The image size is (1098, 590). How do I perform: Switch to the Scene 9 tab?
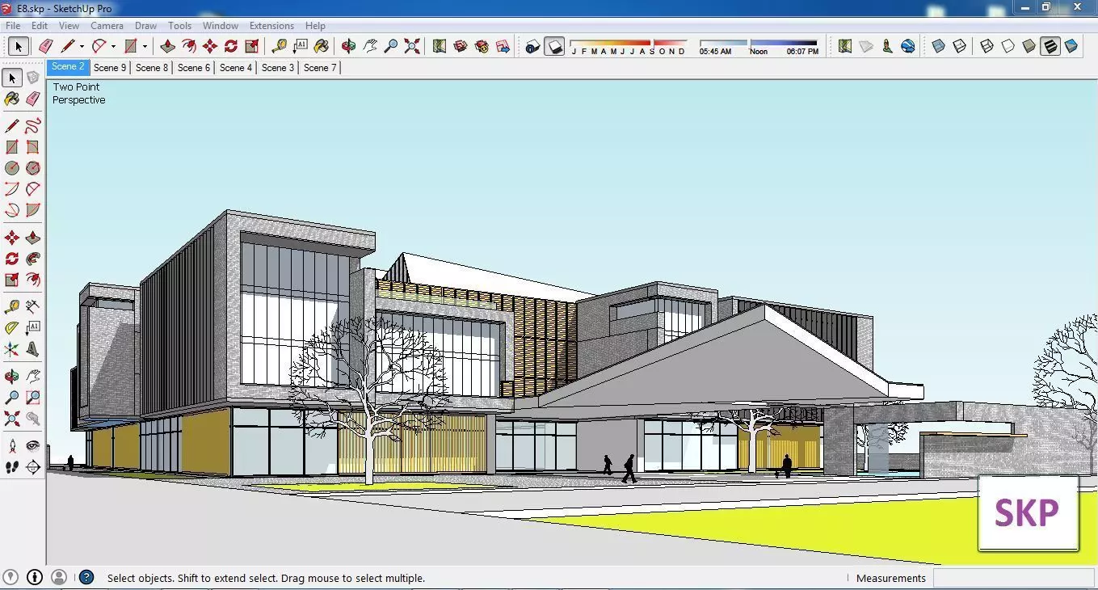[x=110, y=68]
